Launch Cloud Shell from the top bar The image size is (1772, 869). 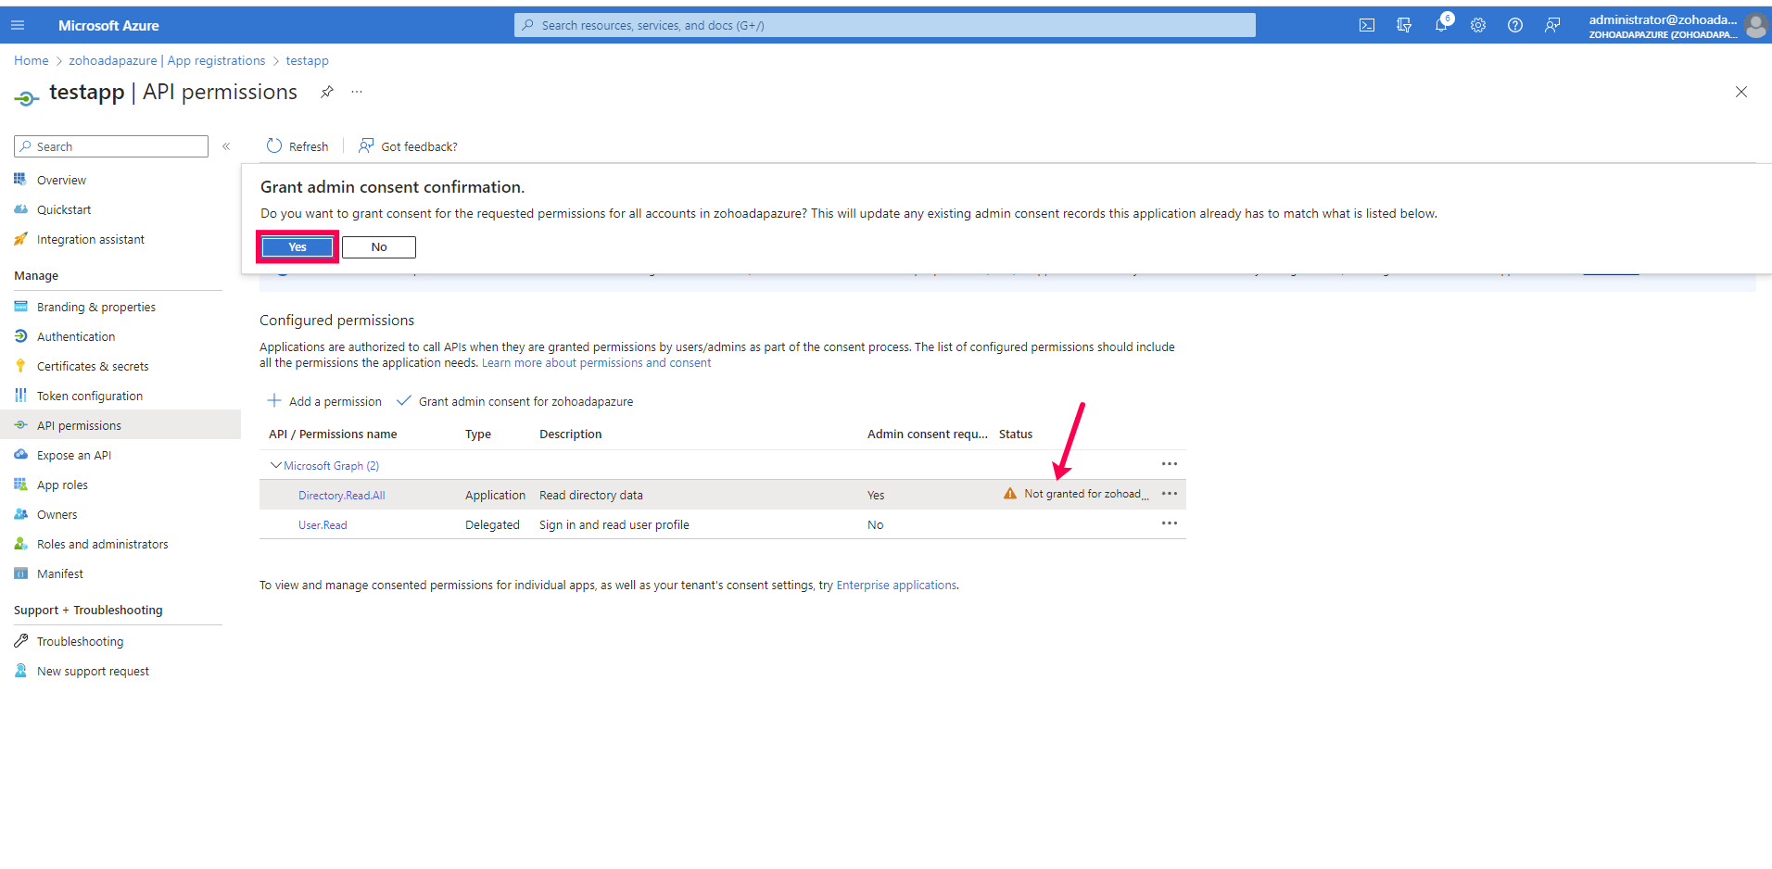[1367, 25]
